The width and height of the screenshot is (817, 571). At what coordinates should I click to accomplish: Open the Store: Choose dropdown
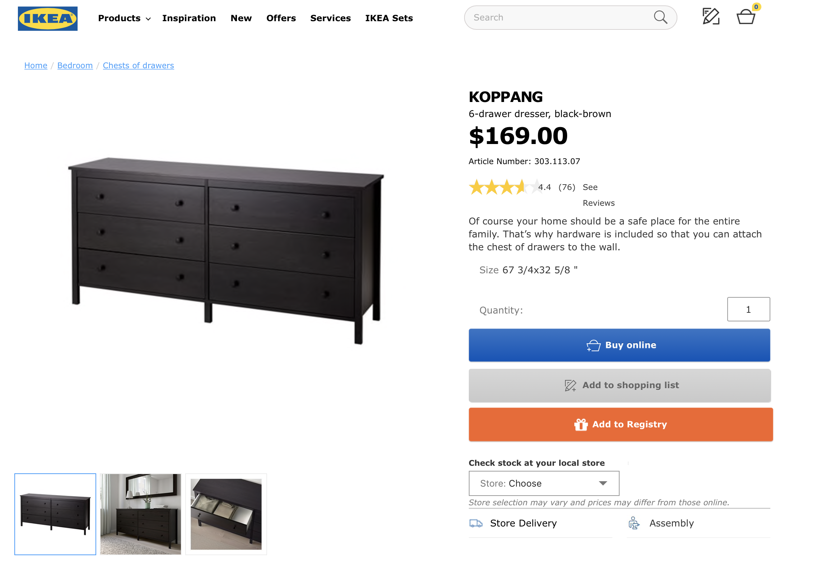(x=544, y=483)
